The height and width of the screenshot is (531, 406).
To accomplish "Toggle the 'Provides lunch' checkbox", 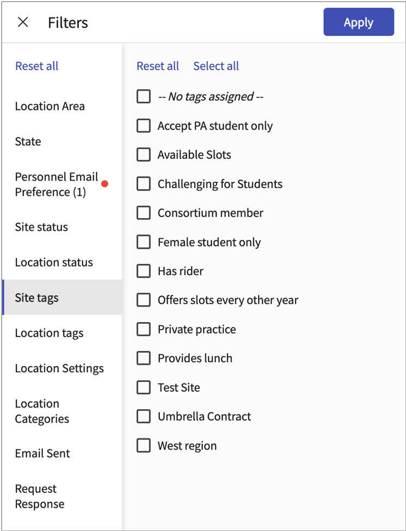I will click(143, 358).
